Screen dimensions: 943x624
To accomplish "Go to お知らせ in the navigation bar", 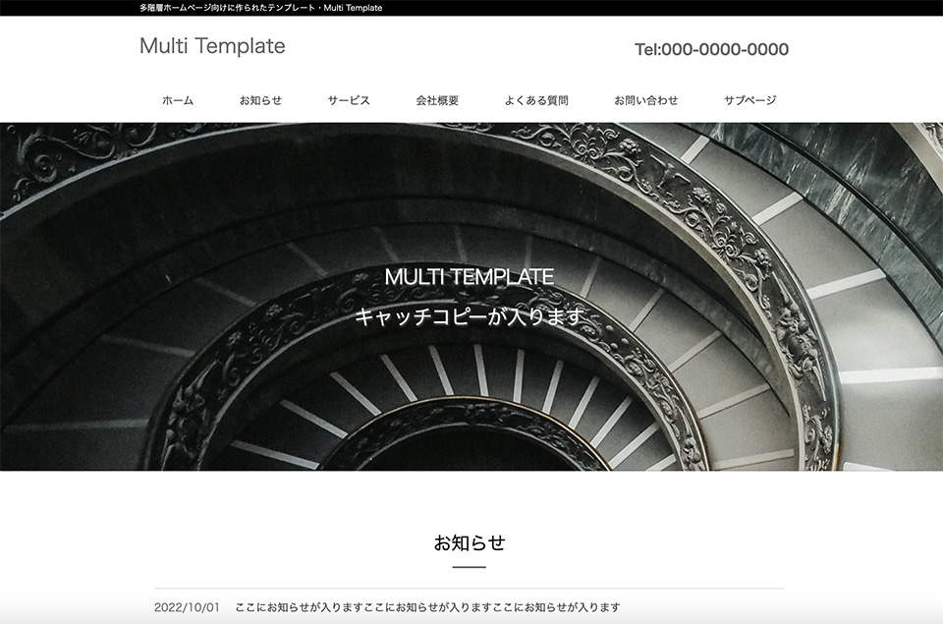I will point(260,100).
